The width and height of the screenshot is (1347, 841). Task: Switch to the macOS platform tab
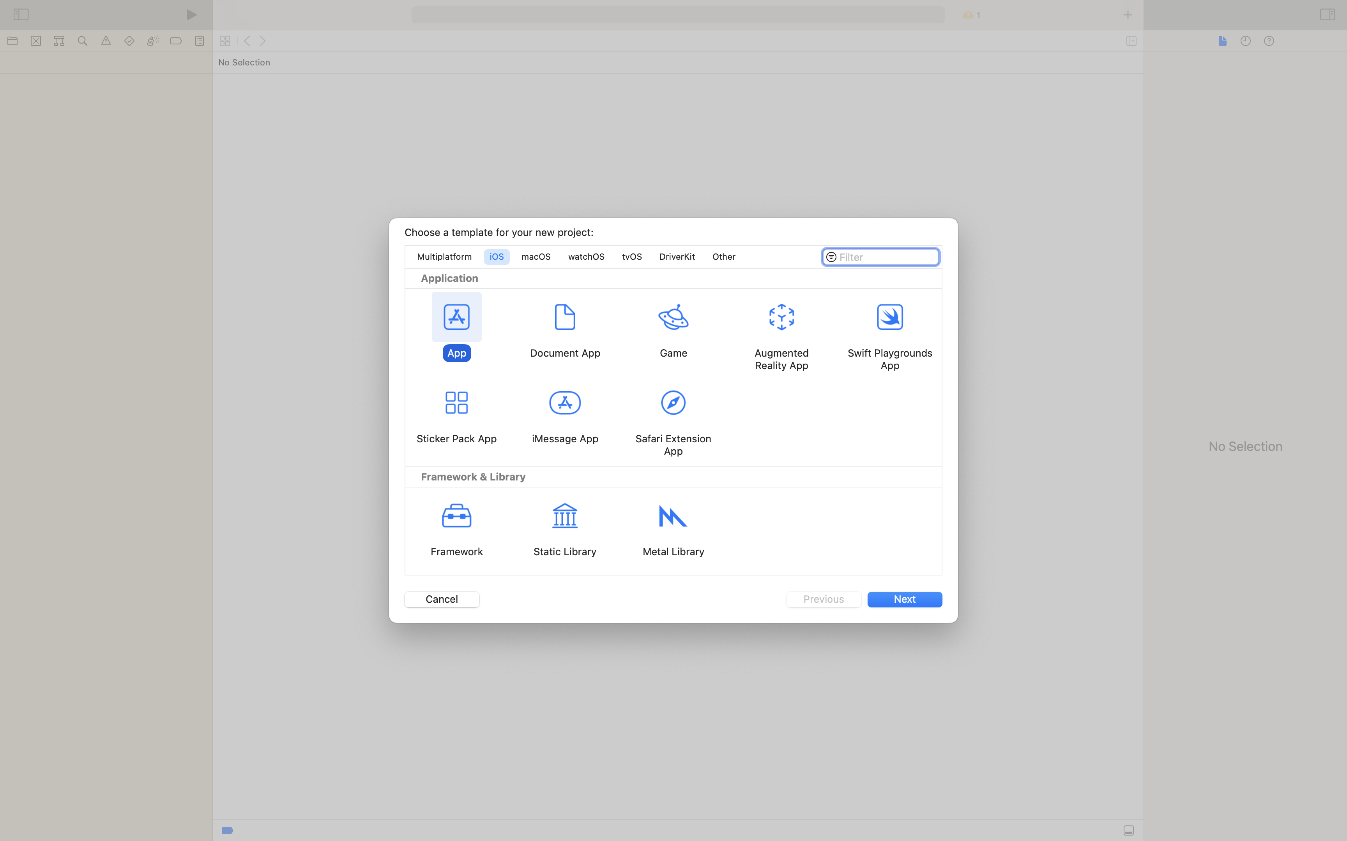(536, 257)
